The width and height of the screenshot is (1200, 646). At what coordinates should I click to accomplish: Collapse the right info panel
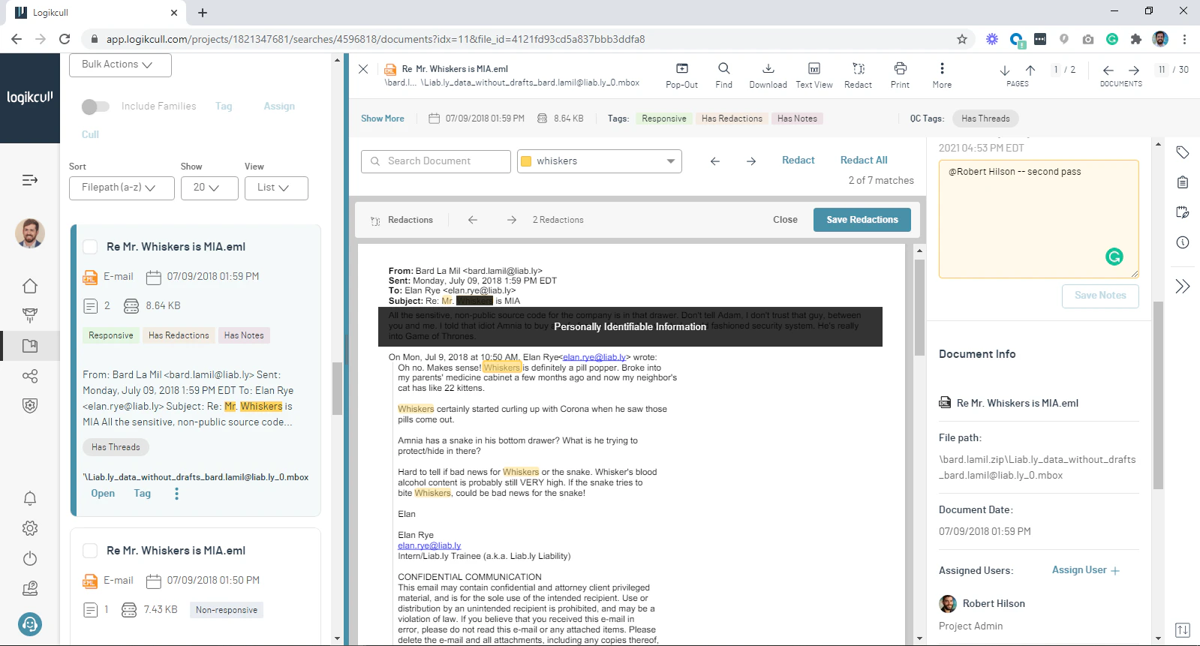click(1183, 286)
